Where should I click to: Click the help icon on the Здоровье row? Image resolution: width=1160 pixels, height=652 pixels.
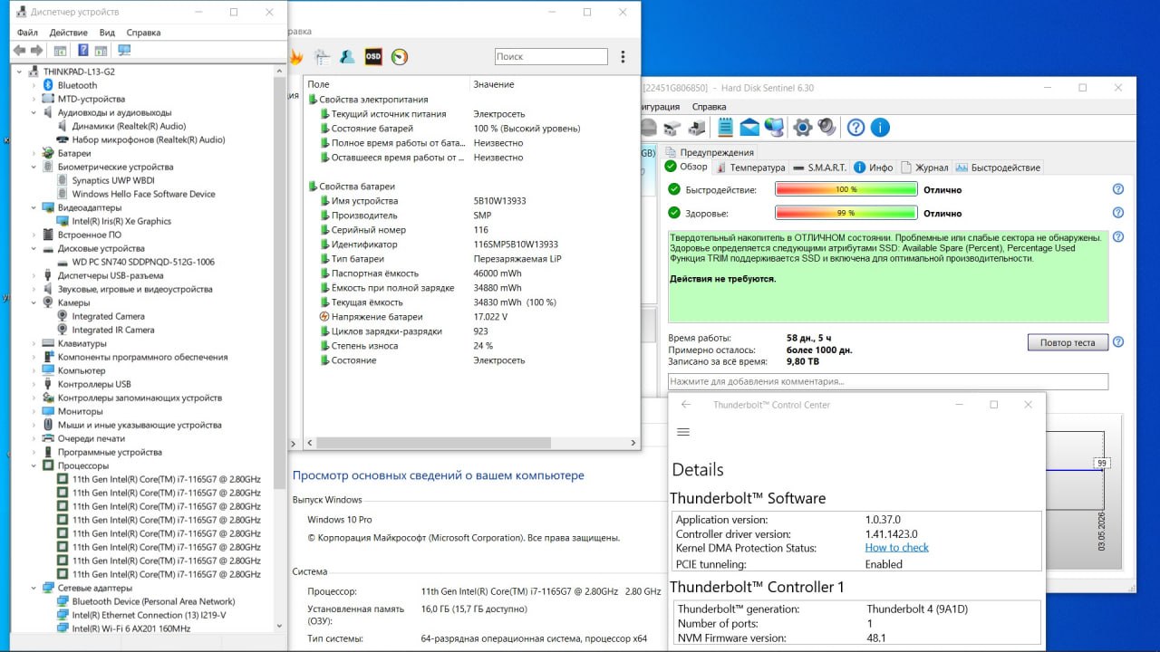pos(1118,213)
